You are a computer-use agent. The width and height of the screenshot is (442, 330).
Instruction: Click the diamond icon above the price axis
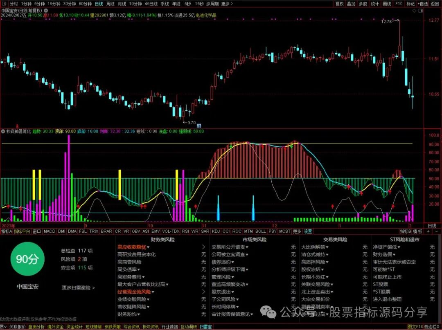point(414,11)
